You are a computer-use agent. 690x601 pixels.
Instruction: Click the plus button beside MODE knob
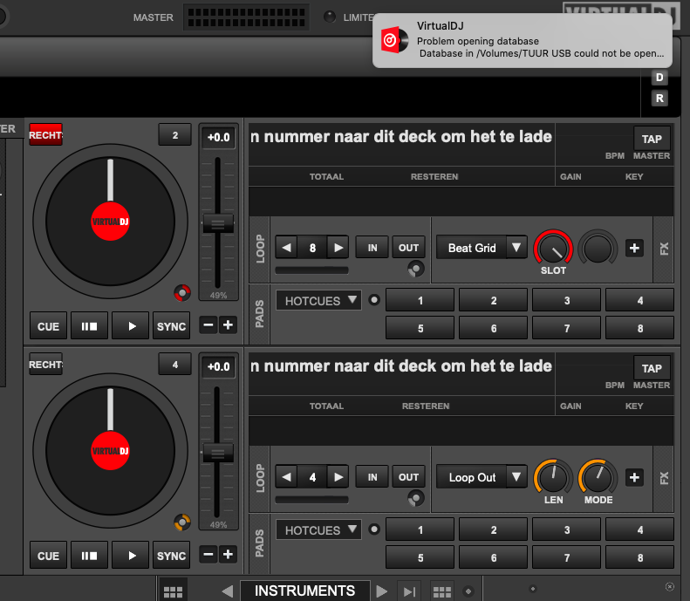634,477
